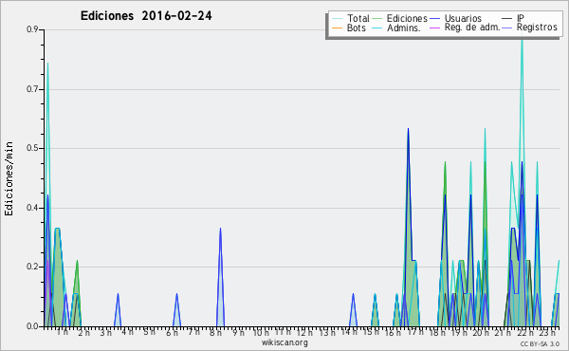
Task: Click the 'Ediciones/min' y-axis label
Action: 9,178
